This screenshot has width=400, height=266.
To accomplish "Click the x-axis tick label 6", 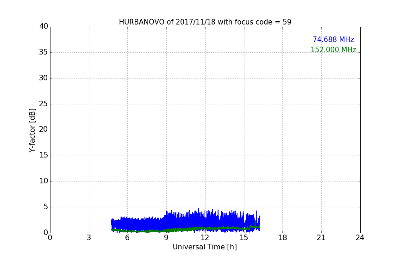I will [128, 238].
